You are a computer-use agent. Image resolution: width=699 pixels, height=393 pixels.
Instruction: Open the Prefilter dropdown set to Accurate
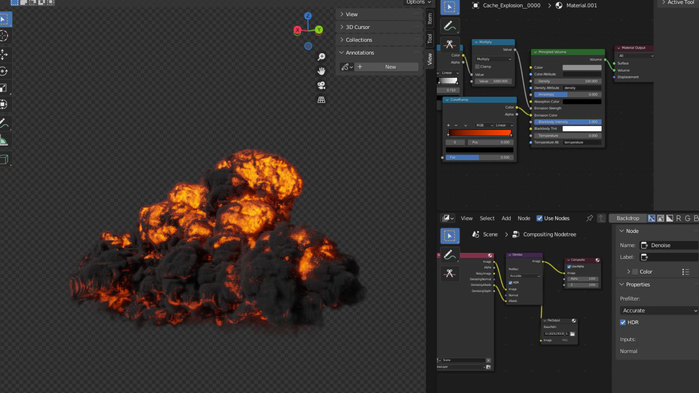point(659,310)
